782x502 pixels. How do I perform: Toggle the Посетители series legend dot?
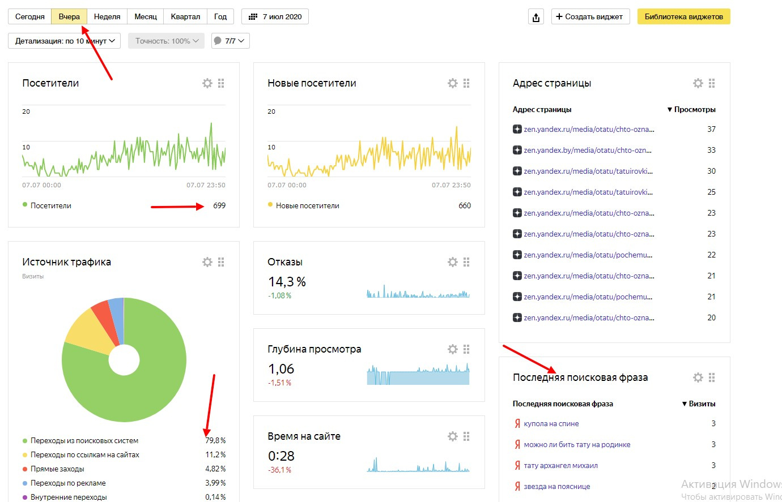click(x=25, y=205)
